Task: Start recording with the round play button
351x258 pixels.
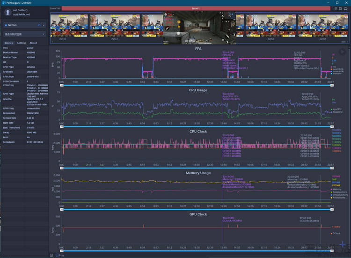Action: point(342,52)
